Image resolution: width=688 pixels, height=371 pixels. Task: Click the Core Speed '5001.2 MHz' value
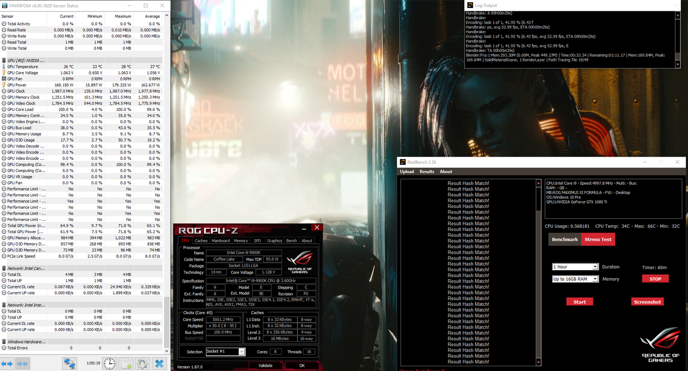[224, 319]
